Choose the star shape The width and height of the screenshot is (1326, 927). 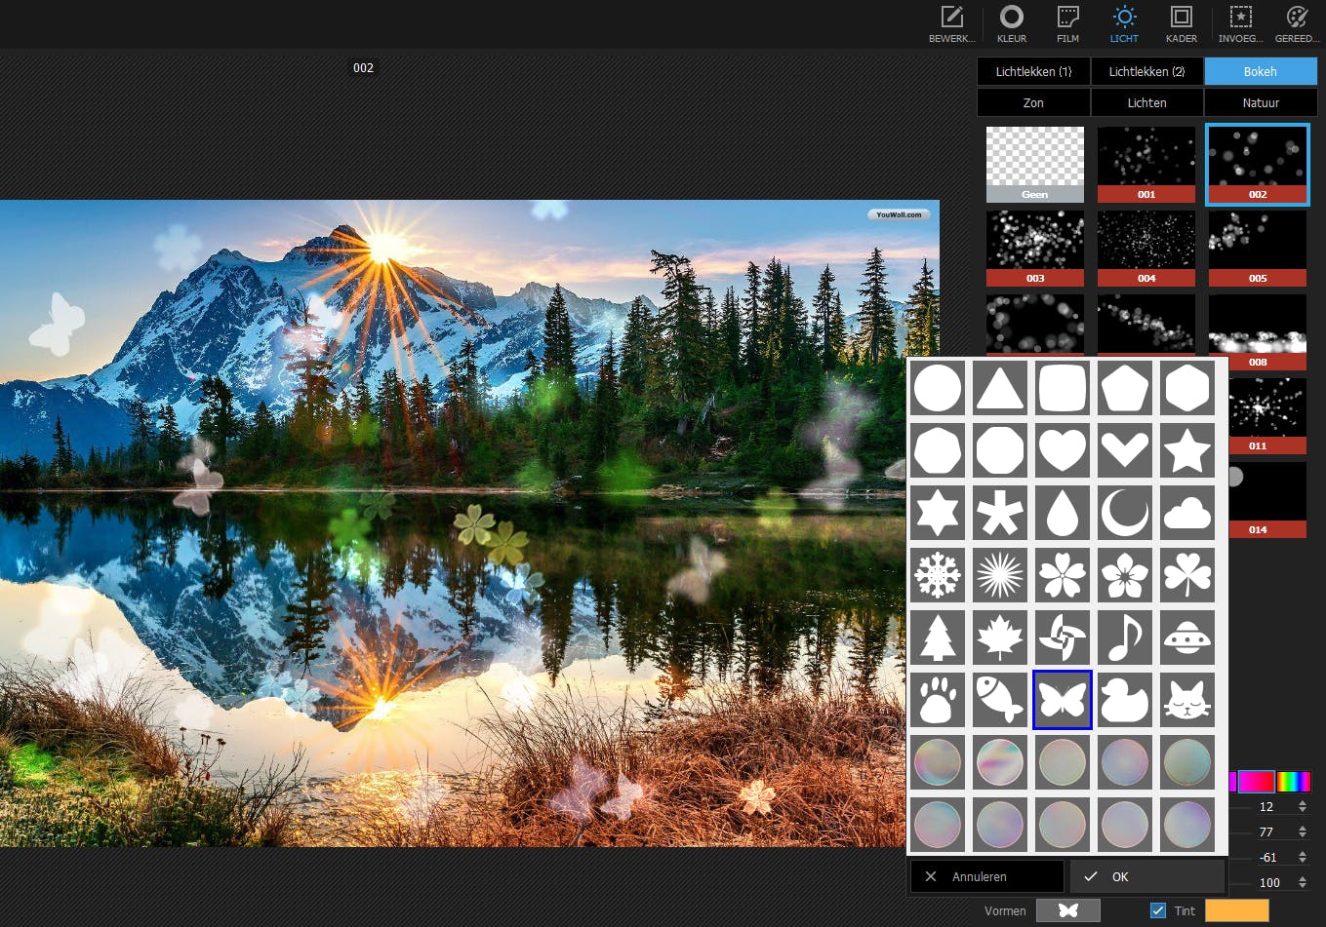[1186, 450]
